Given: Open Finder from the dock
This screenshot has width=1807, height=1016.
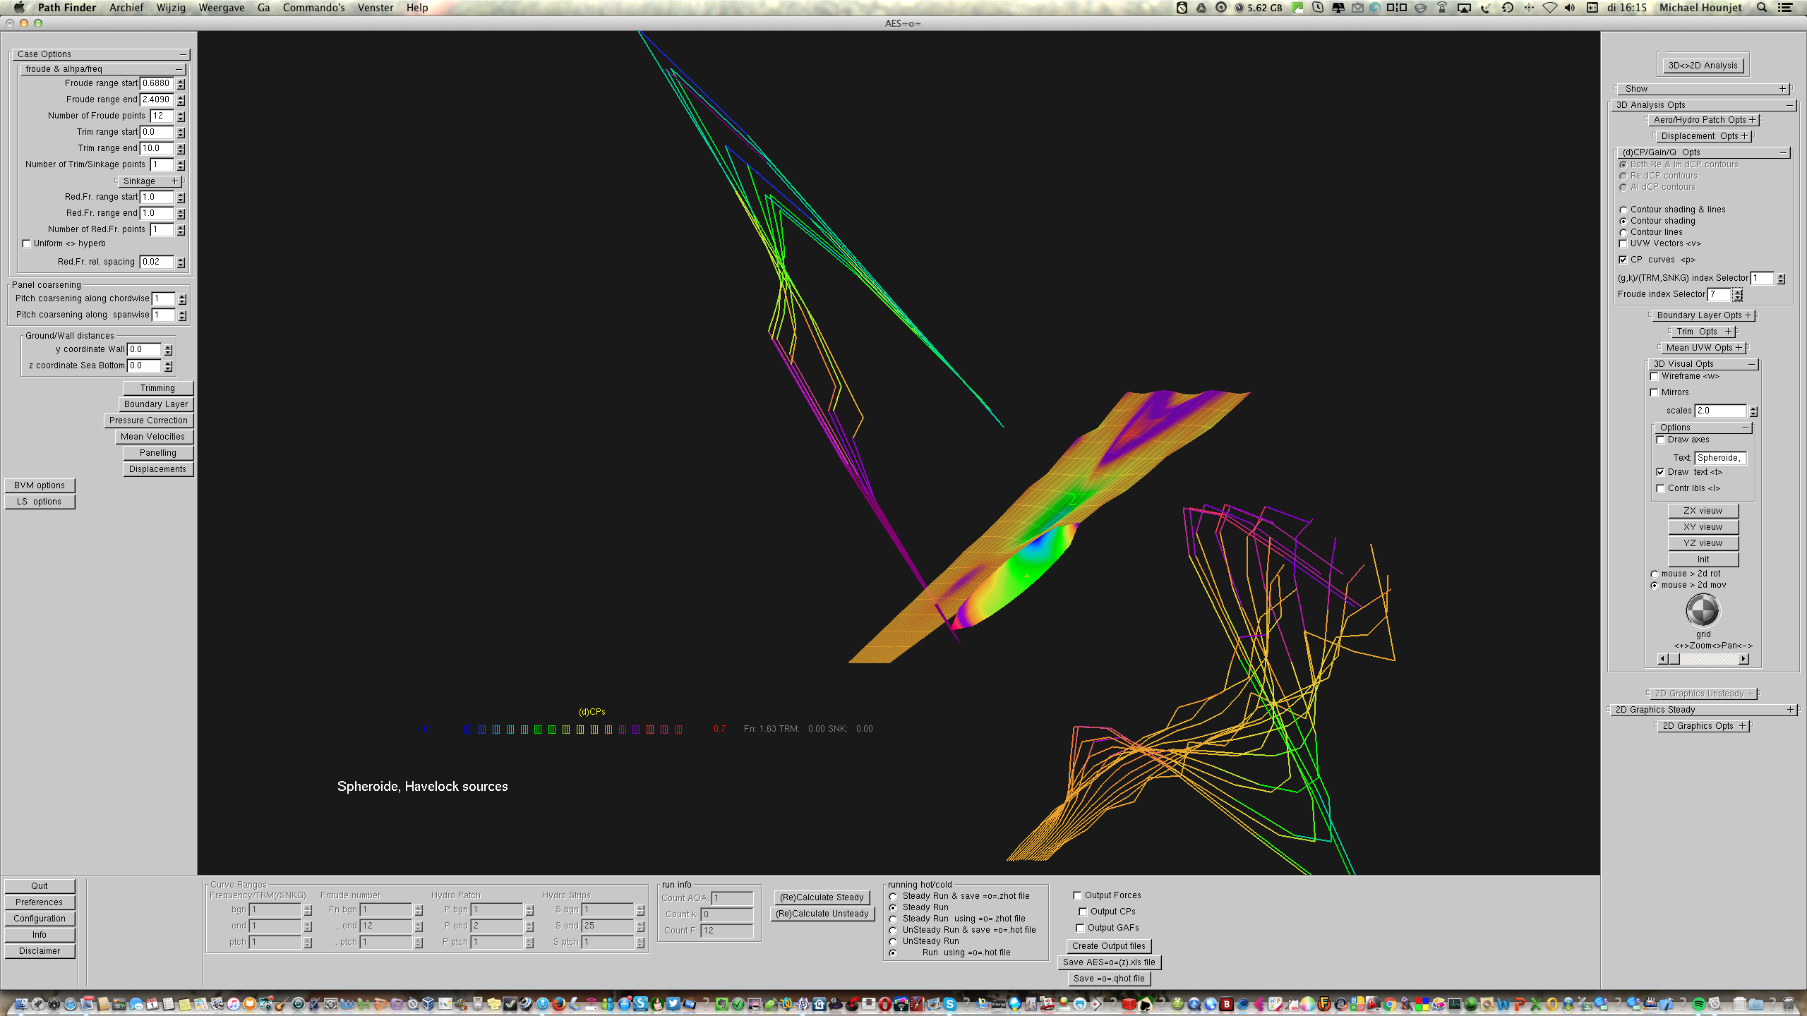Looking at the screenshot, I should click(x=22, y=1004).
